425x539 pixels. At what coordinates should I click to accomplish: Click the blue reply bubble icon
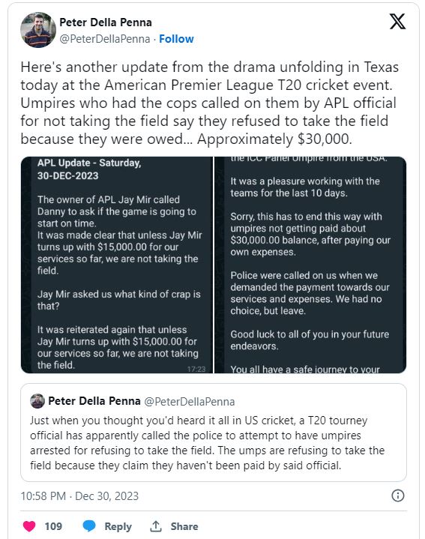[x=89, y=526]
